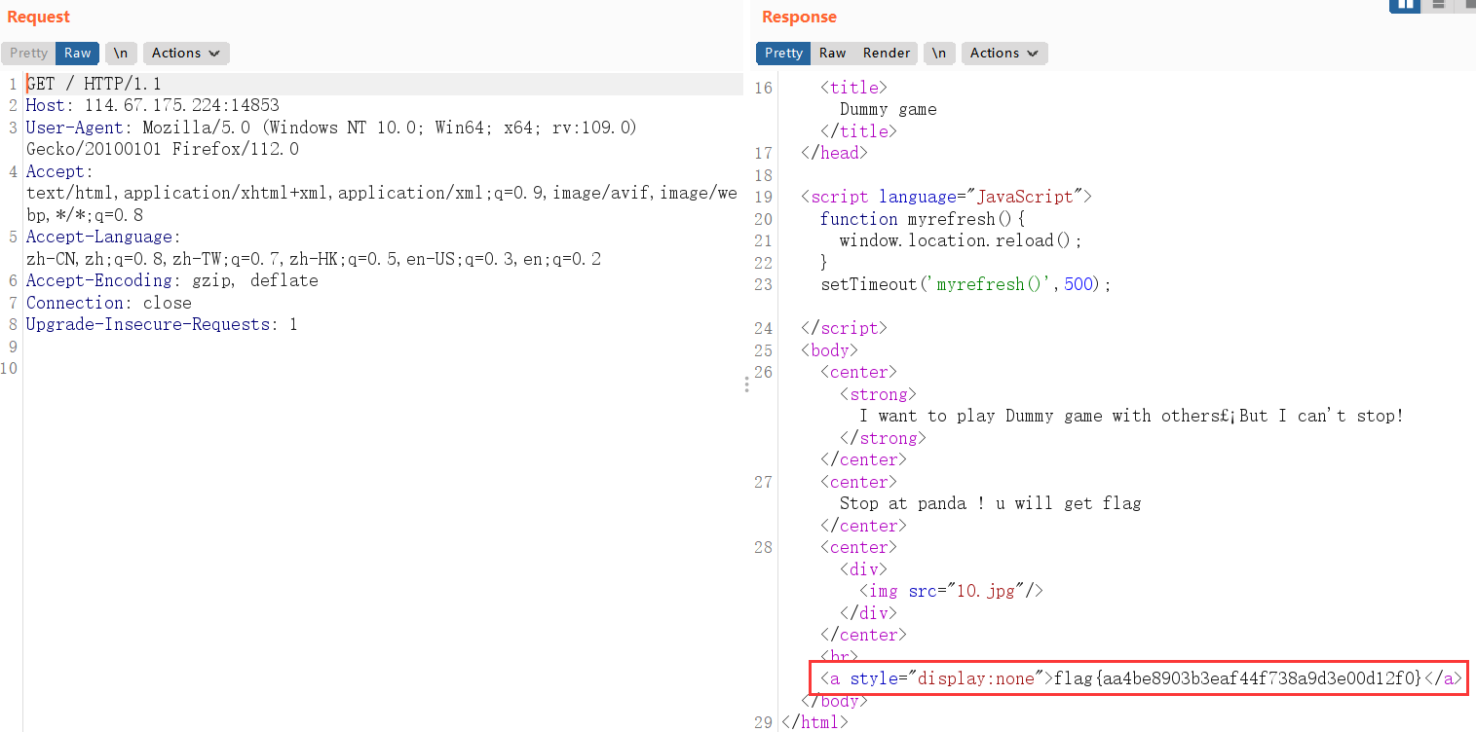Click 'Stop at panda ! u will get flag'
The width and height of the screenshot is (1476, 732).
991,503
